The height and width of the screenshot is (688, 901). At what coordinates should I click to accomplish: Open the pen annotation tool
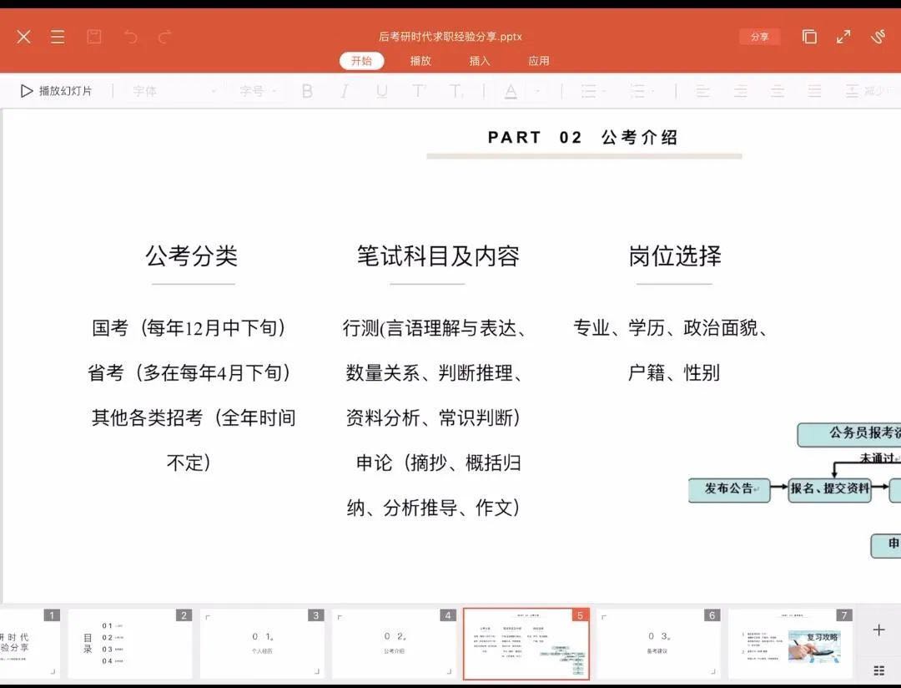tap(878, 37)
